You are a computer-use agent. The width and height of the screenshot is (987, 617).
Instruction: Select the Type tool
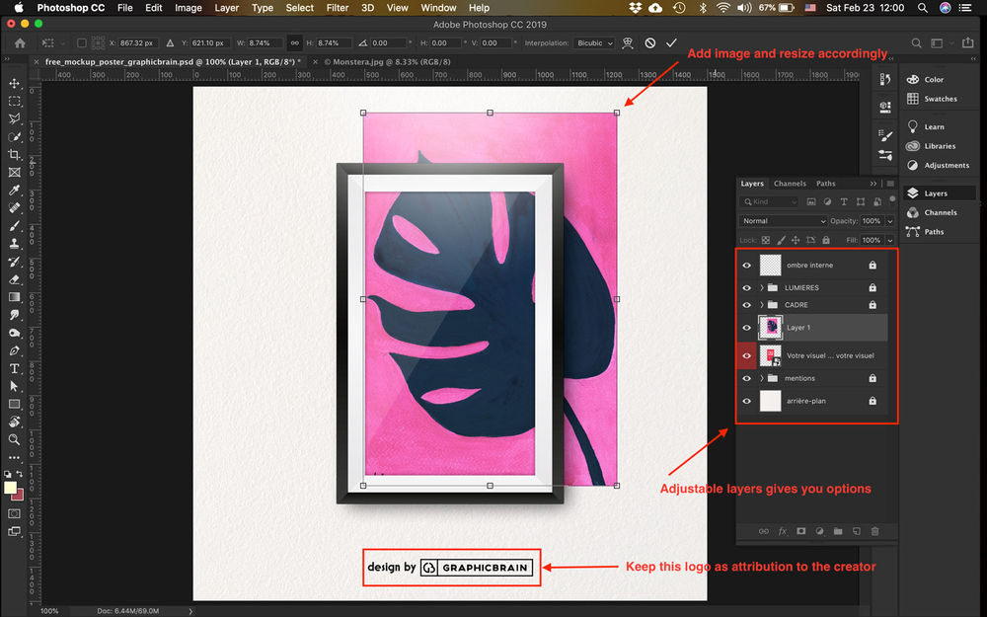click(x=14, y=368)
